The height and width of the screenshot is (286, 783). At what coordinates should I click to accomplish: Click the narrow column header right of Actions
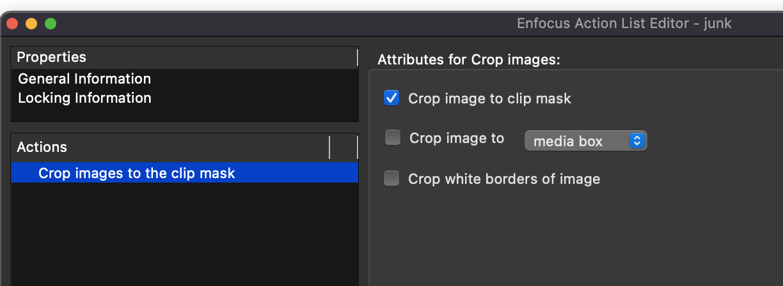tap(344, 147)
